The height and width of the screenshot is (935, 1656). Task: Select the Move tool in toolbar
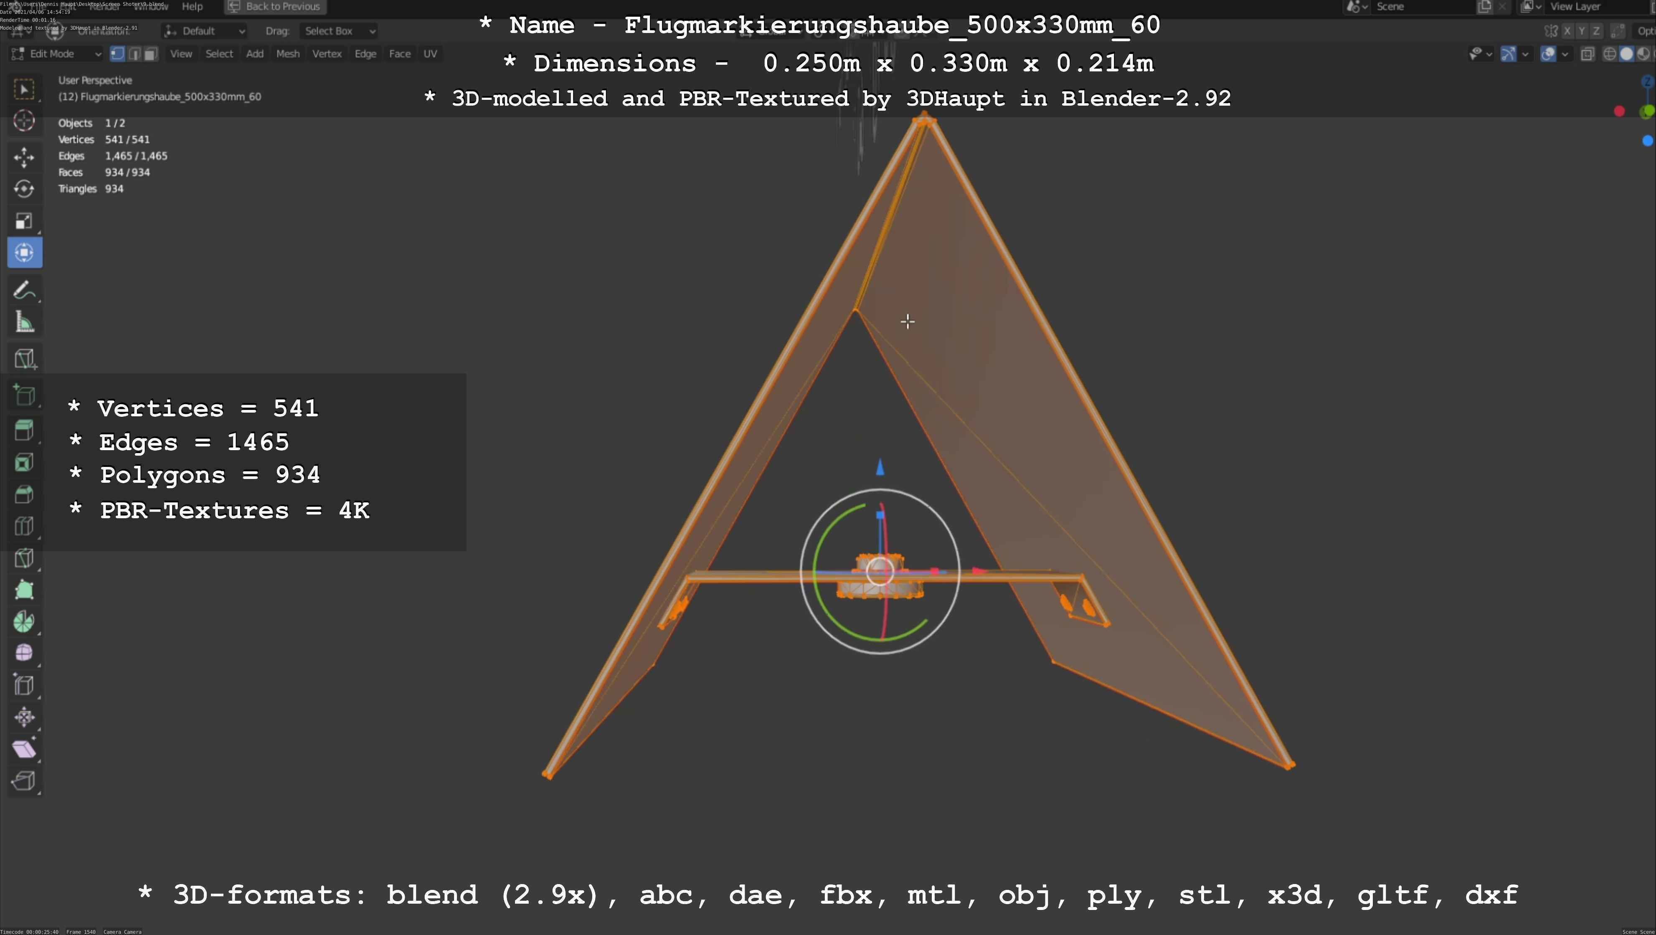click(24, 157)
